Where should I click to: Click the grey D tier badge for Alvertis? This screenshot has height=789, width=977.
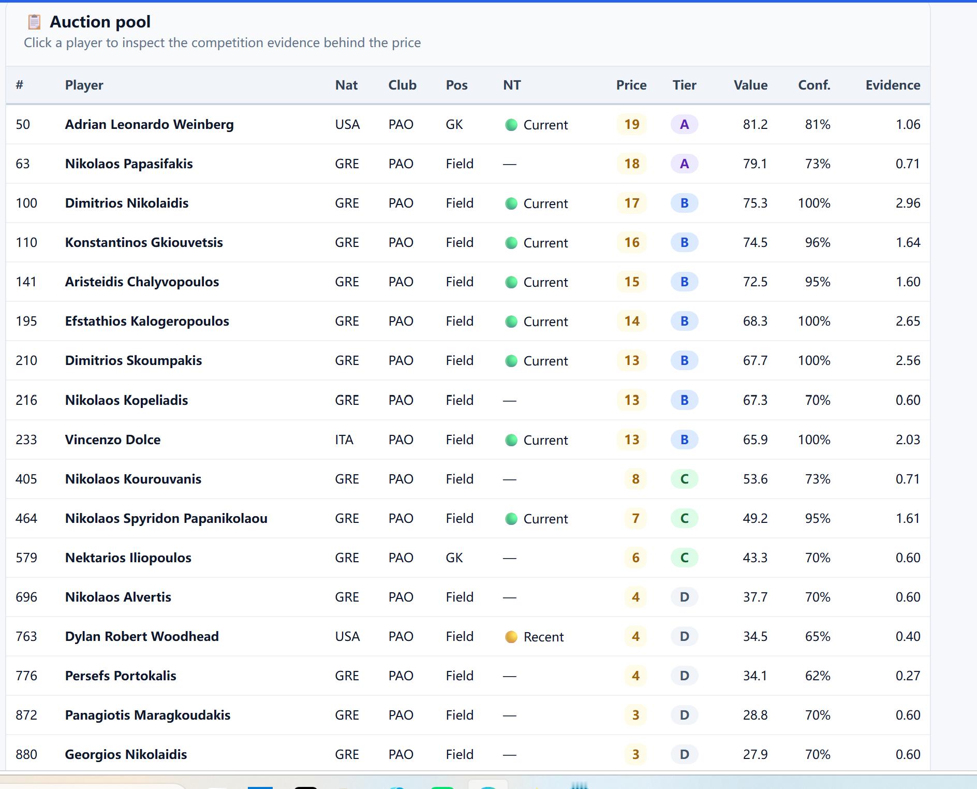684,597
